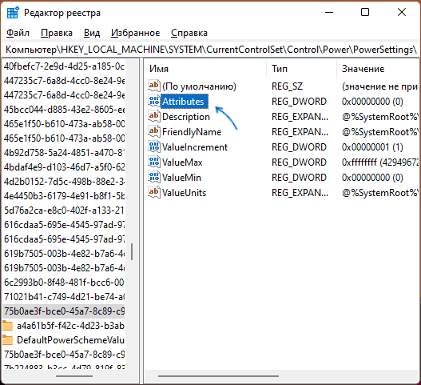This screenshot has height=385, width=421.
Task: Select the 71021b41-c749-4d21 key in tree
Action: pyautogui.click(x=64, y=297)
